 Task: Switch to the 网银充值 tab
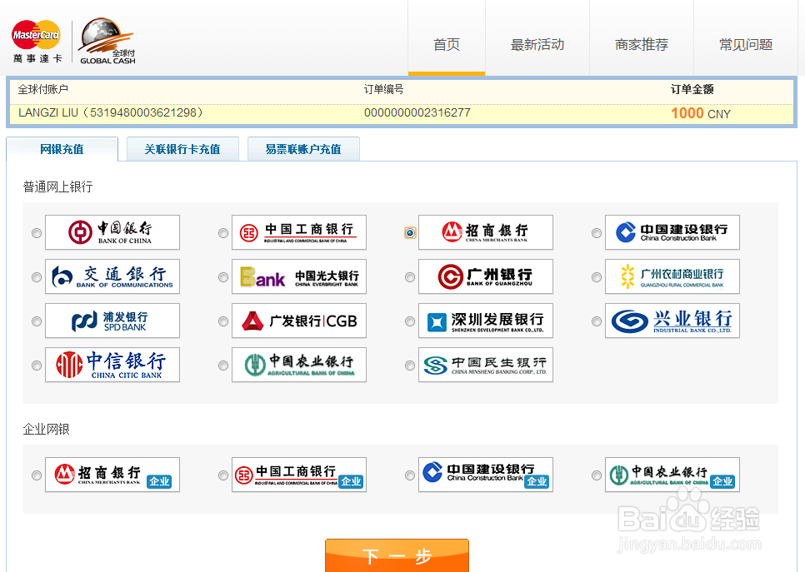pos(62,149)
